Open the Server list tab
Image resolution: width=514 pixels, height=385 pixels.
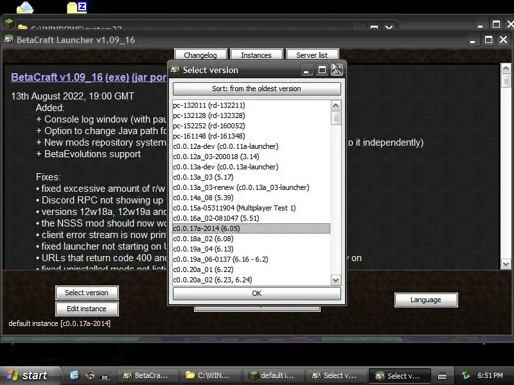tap(312, 55)
